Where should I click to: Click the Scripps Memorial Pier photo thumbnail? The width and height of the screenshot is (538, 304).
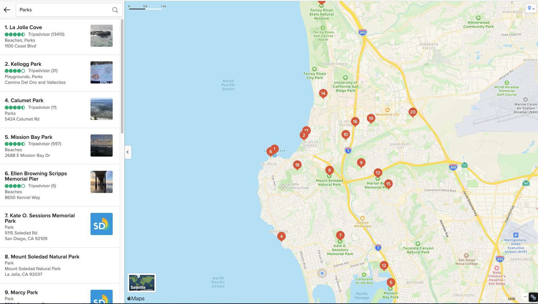tap(102, 182)
